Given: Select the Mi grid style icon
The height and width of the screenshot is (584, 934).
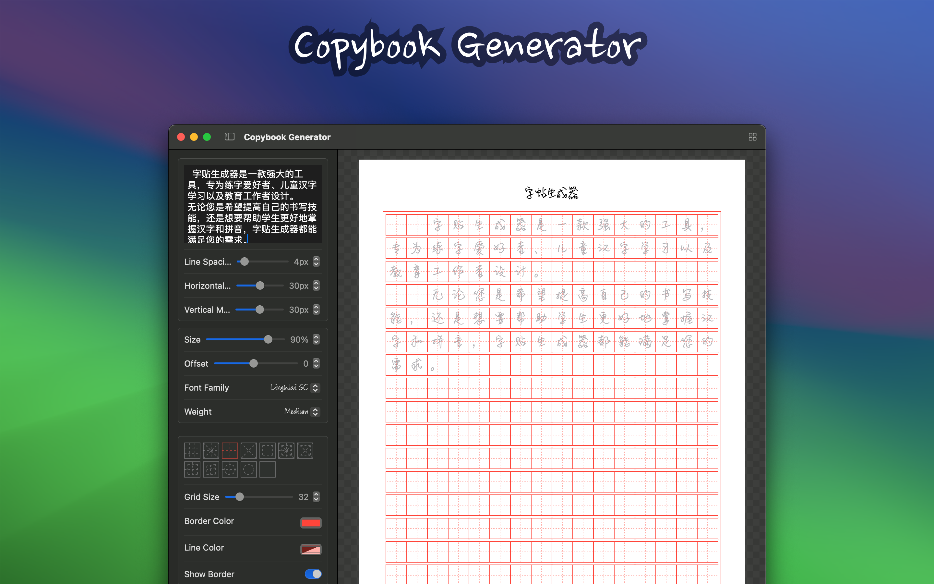Looking at the screenshot, I should (x=211, y=450).
